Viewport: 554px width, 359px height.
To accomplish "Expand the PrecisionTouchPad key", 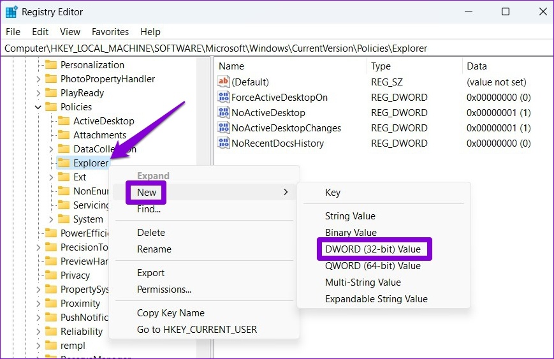I will pyautogui.click(x=38, y=247).
